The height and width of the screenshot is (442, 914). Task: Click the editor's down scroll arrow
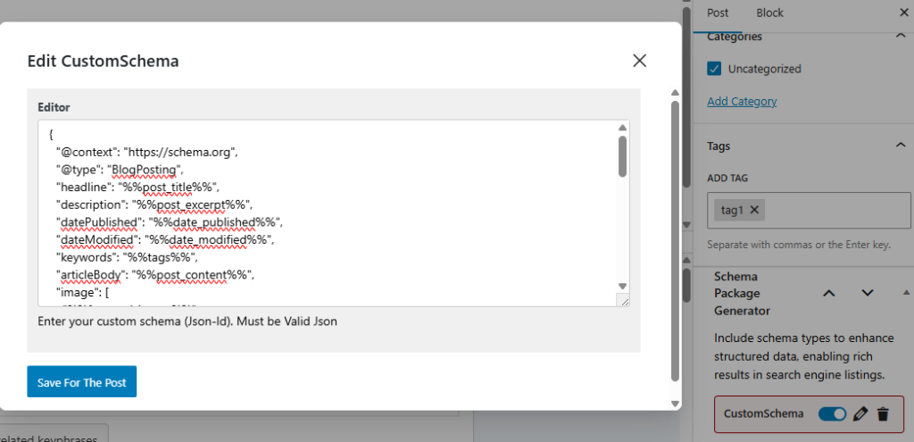click(622, 286)
